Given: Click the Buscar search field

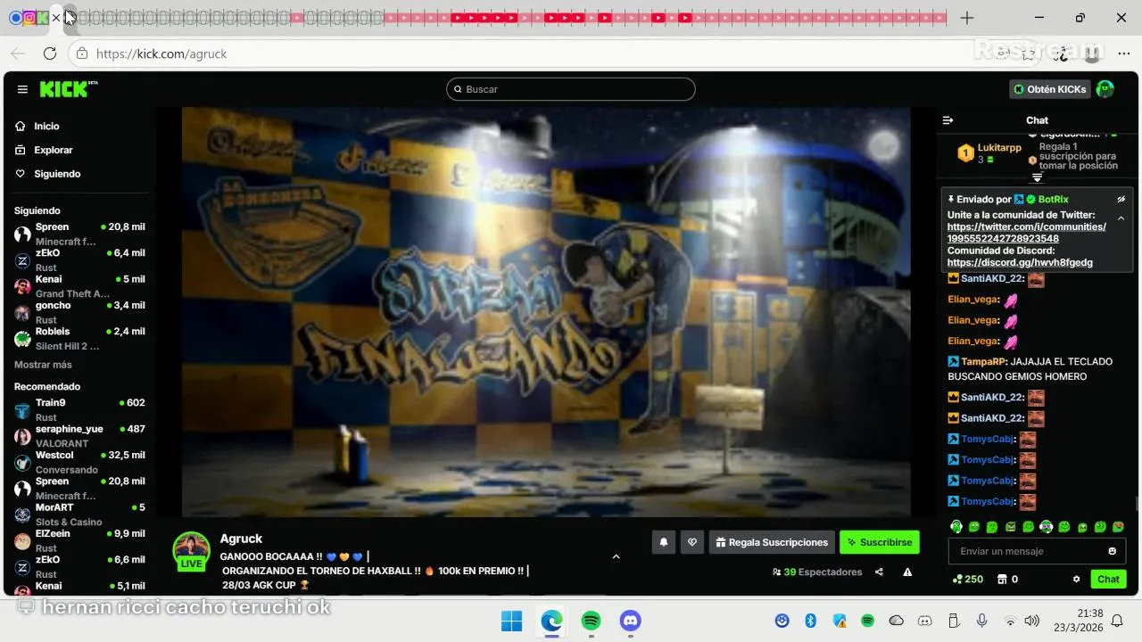Looking at the screenshot, I should click(x=571, y=89).
